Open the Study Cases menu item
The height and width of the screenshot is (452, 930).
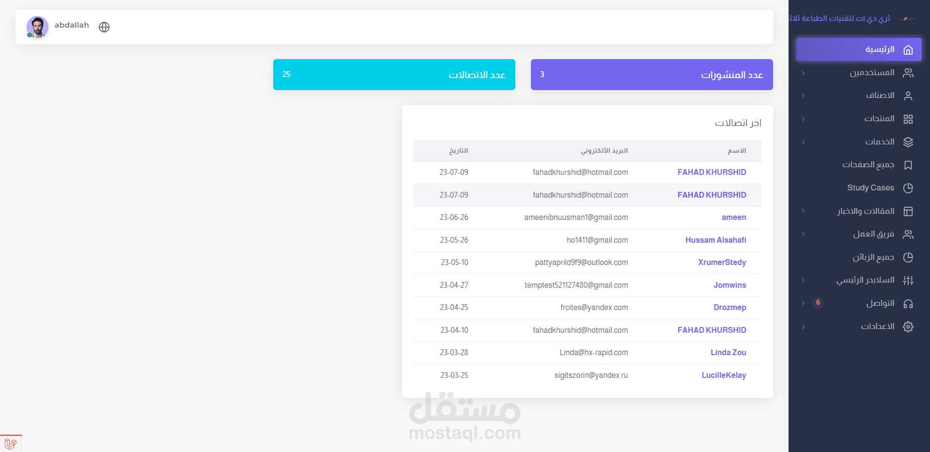coord(859,188)
